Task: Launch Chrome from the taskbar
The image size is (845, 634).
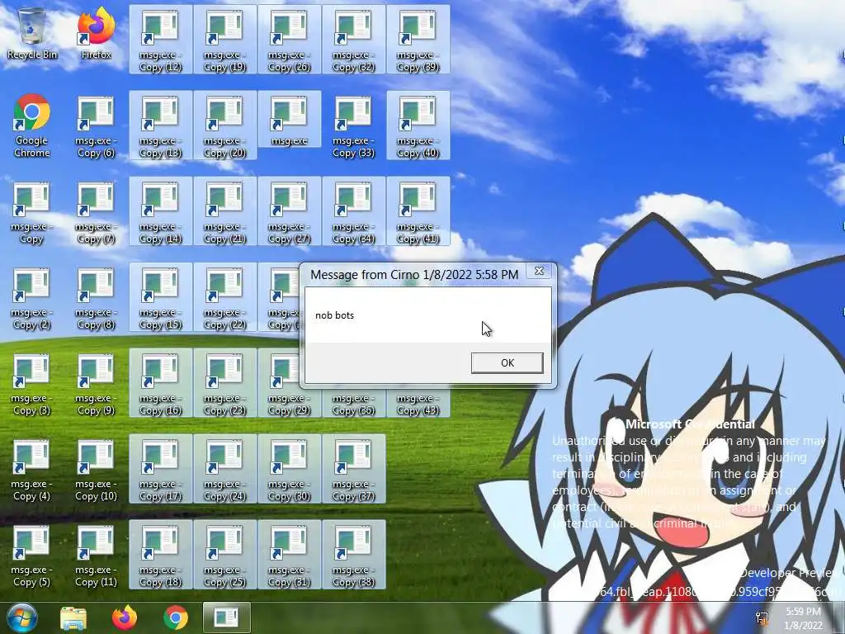Action: pos(176,617)
